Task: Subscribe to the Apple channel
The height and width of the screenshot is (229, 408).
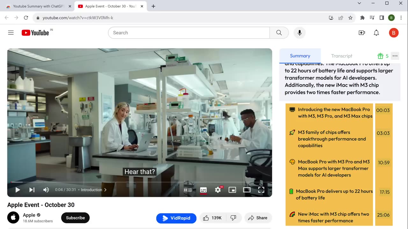Action: pyautogui.click(x=75, y=218)
